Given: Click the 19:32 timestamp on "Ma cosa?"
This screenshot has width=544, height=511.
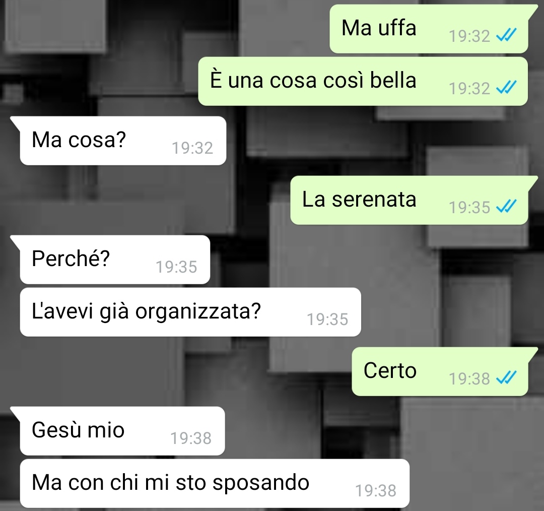Looking at the screenshot, I should pos(192,148).
